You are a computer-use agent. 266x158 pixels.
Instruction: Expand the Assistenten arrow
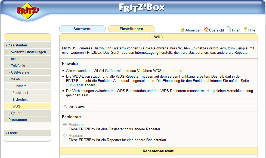coord(7,45)
